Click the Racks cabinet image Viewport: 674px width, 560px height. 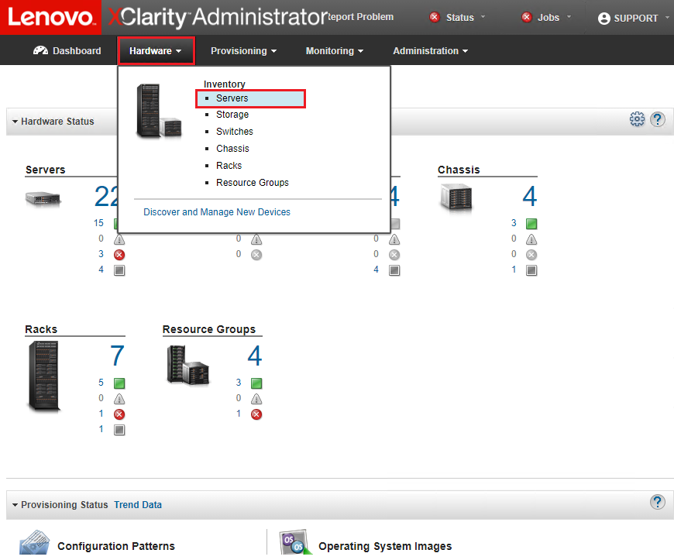(44, 376)
